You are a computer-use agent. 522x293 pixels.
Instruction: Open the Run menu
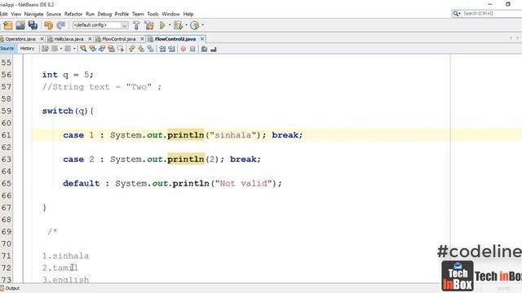90,14
